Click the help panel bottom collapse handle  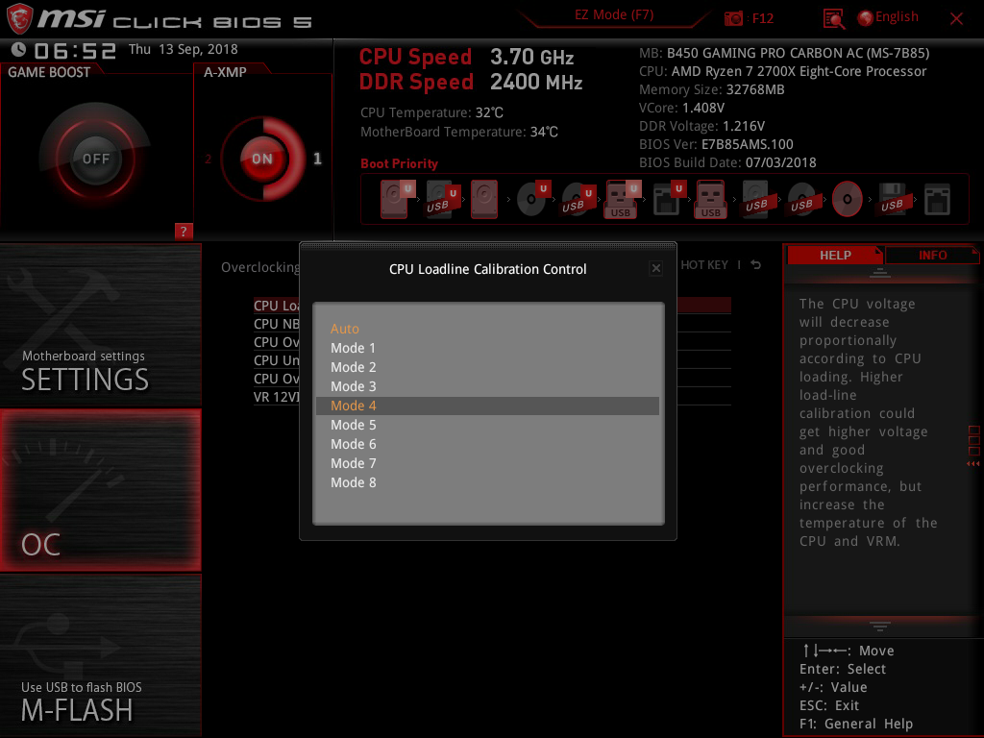click(880, 626)
